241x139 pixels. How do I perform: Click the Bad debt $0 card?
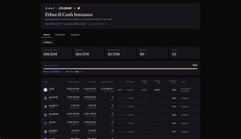153,52
